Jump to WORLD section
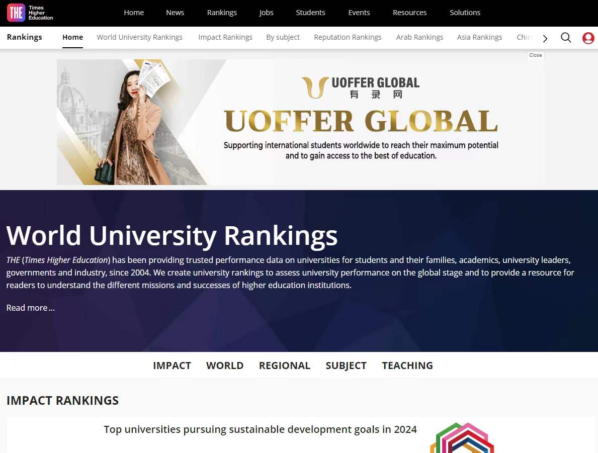 click(225, 366)
